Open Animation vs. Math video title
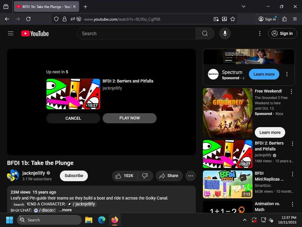Viewport: 302px width, 227px height. 267,207
